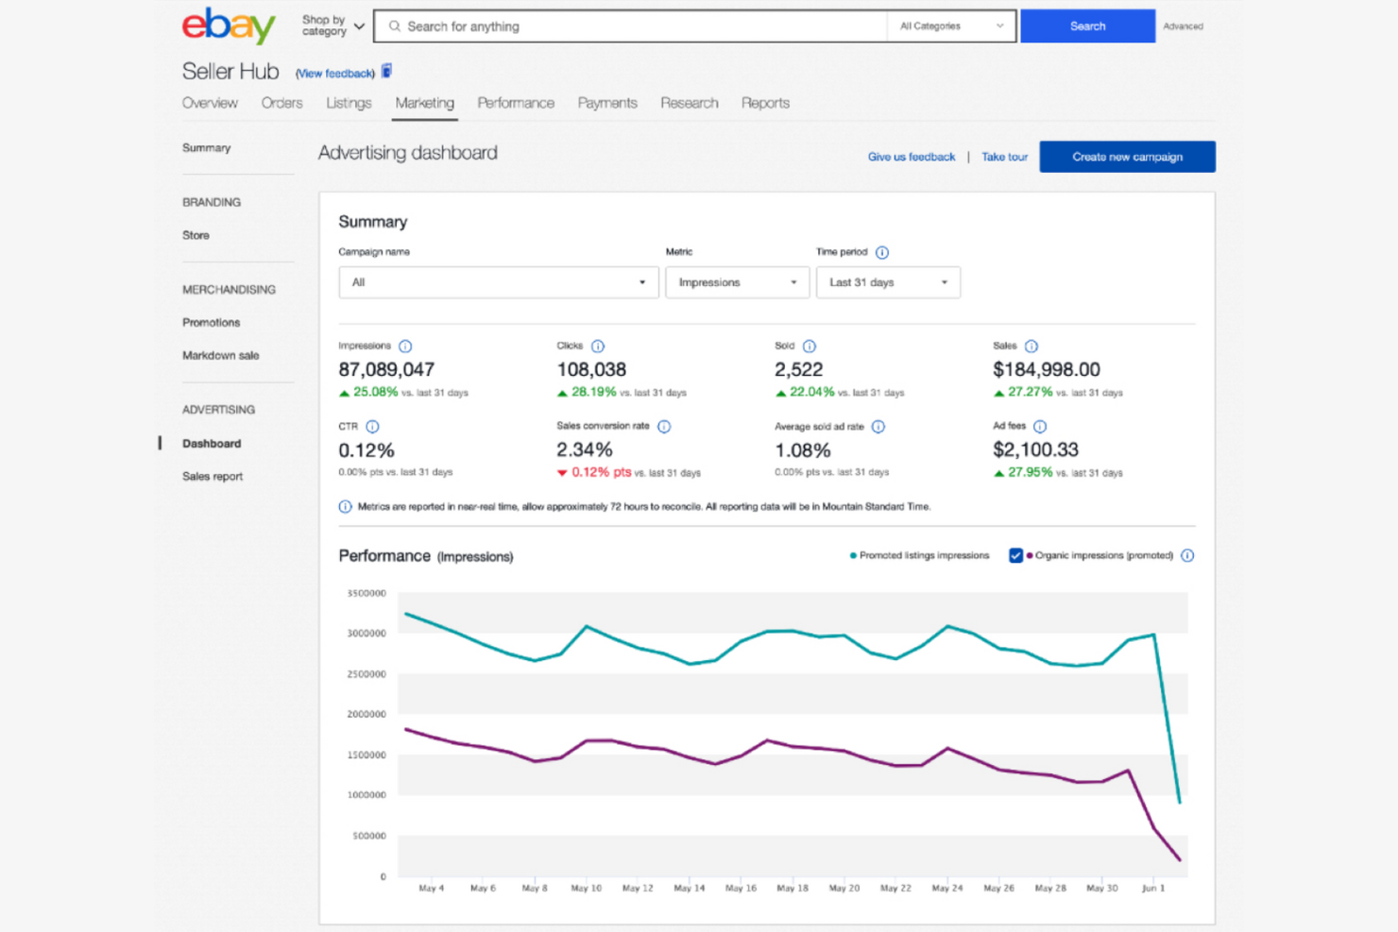The image size is (1398, 932).
Task: Open the Impressions info icon
Action: (x=405, y=347)
